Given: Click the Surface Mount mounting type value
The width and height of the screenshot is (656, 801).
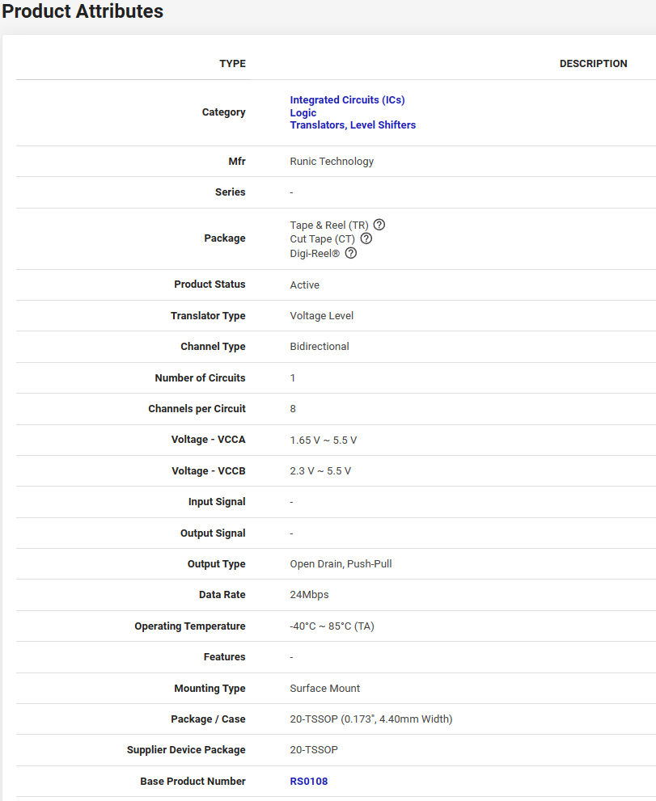Looking at the screenshot, I should tap(324, 689).
